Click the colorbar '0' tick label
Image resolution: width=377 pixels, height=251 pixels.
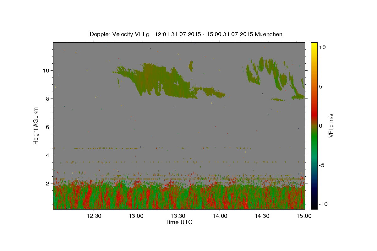pyautogui.click(x=321, y=126)
